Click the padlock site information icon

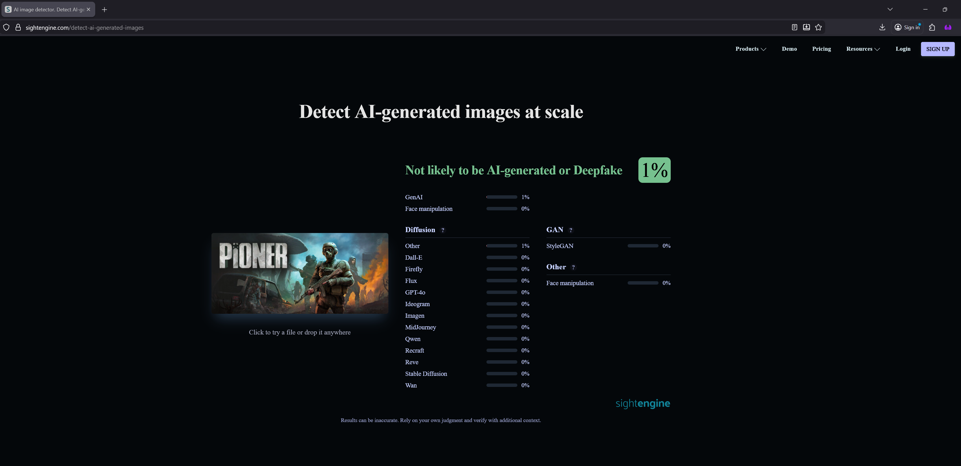coord(18,27)
